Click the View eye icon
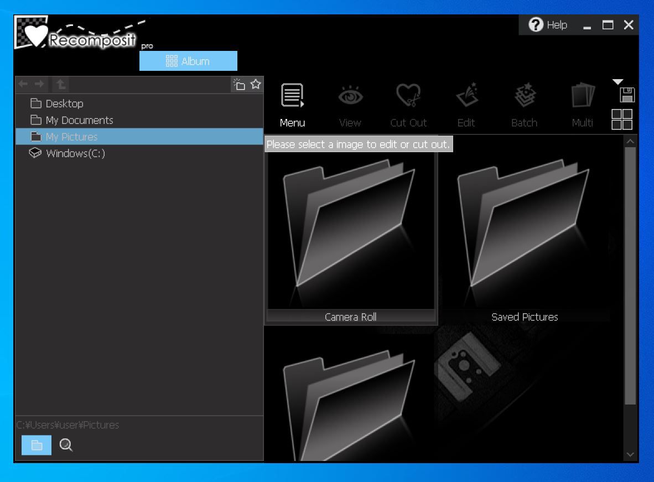Image resolution: width=654 pixels, height=482 pixels. tap(350, 97)
